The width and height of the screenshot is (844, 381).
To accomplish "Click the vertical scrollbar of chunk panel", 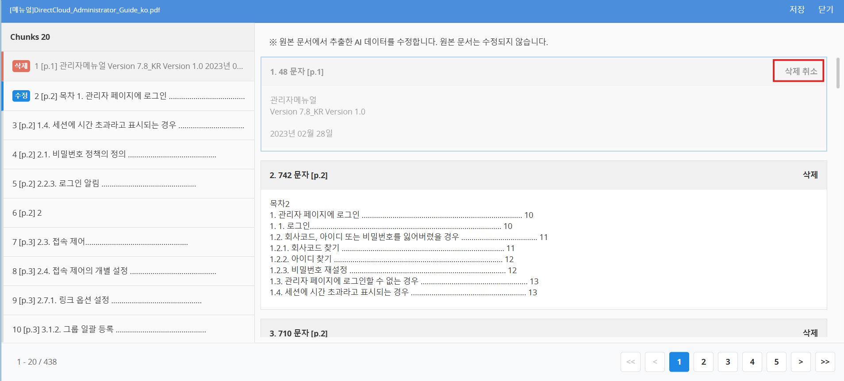I will tap(838, 73).
